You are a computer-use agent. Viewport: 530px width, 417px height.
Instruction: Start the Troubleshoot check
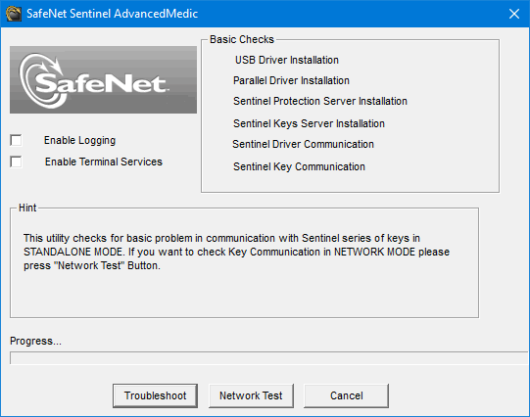click(x=155, y=395)
